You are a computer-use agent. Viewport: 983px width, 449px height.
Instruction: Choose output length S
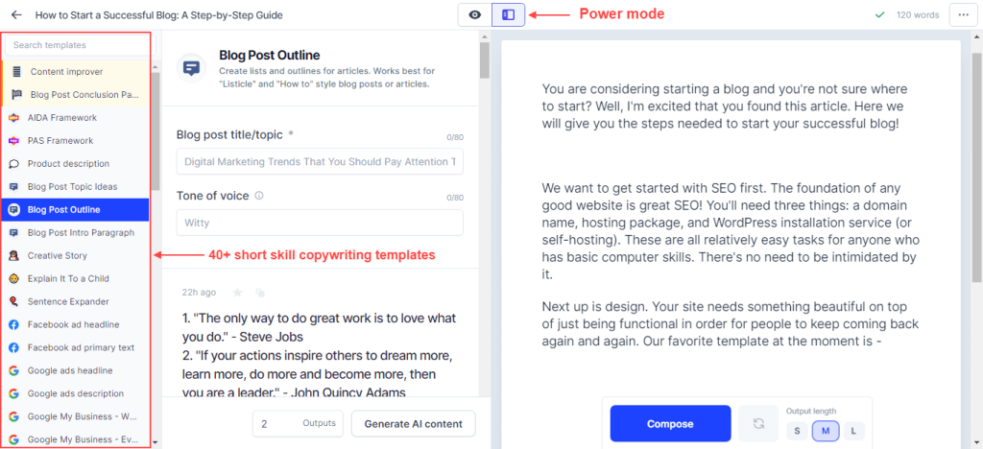click(797, 431)
